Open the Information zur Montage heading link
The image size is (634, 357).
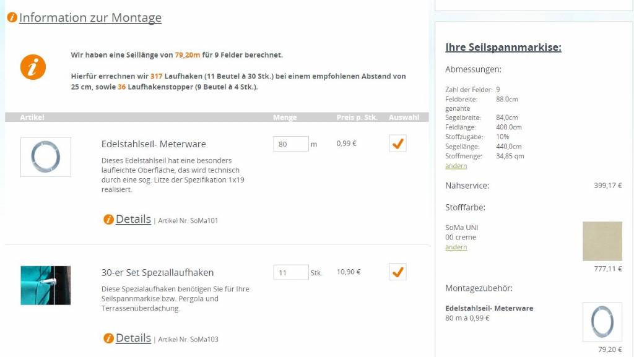[90, 17]
